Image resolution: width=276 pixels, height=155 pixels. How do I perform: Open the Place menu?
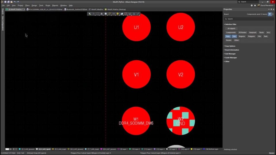27,5
